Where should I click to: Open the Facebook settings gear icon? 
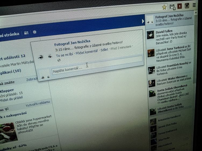pyautogui.click(x=34, y=32)
